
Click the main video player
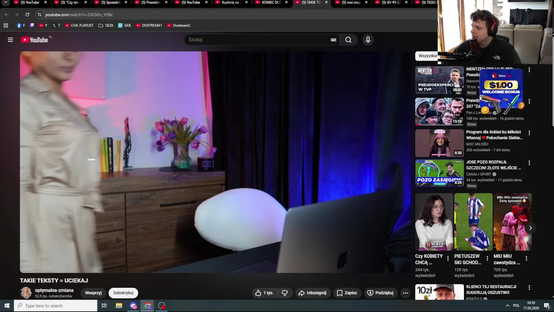(215, 162)
